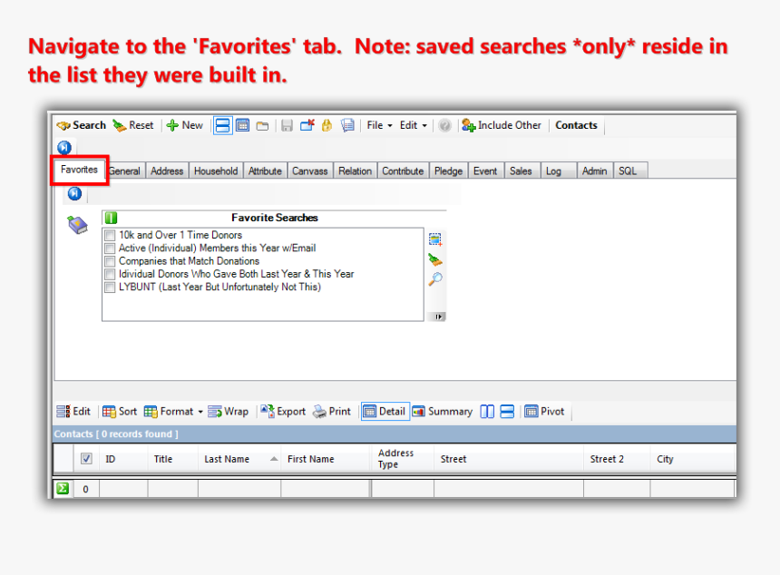Switch to the General tab

[x=125, y=171]
